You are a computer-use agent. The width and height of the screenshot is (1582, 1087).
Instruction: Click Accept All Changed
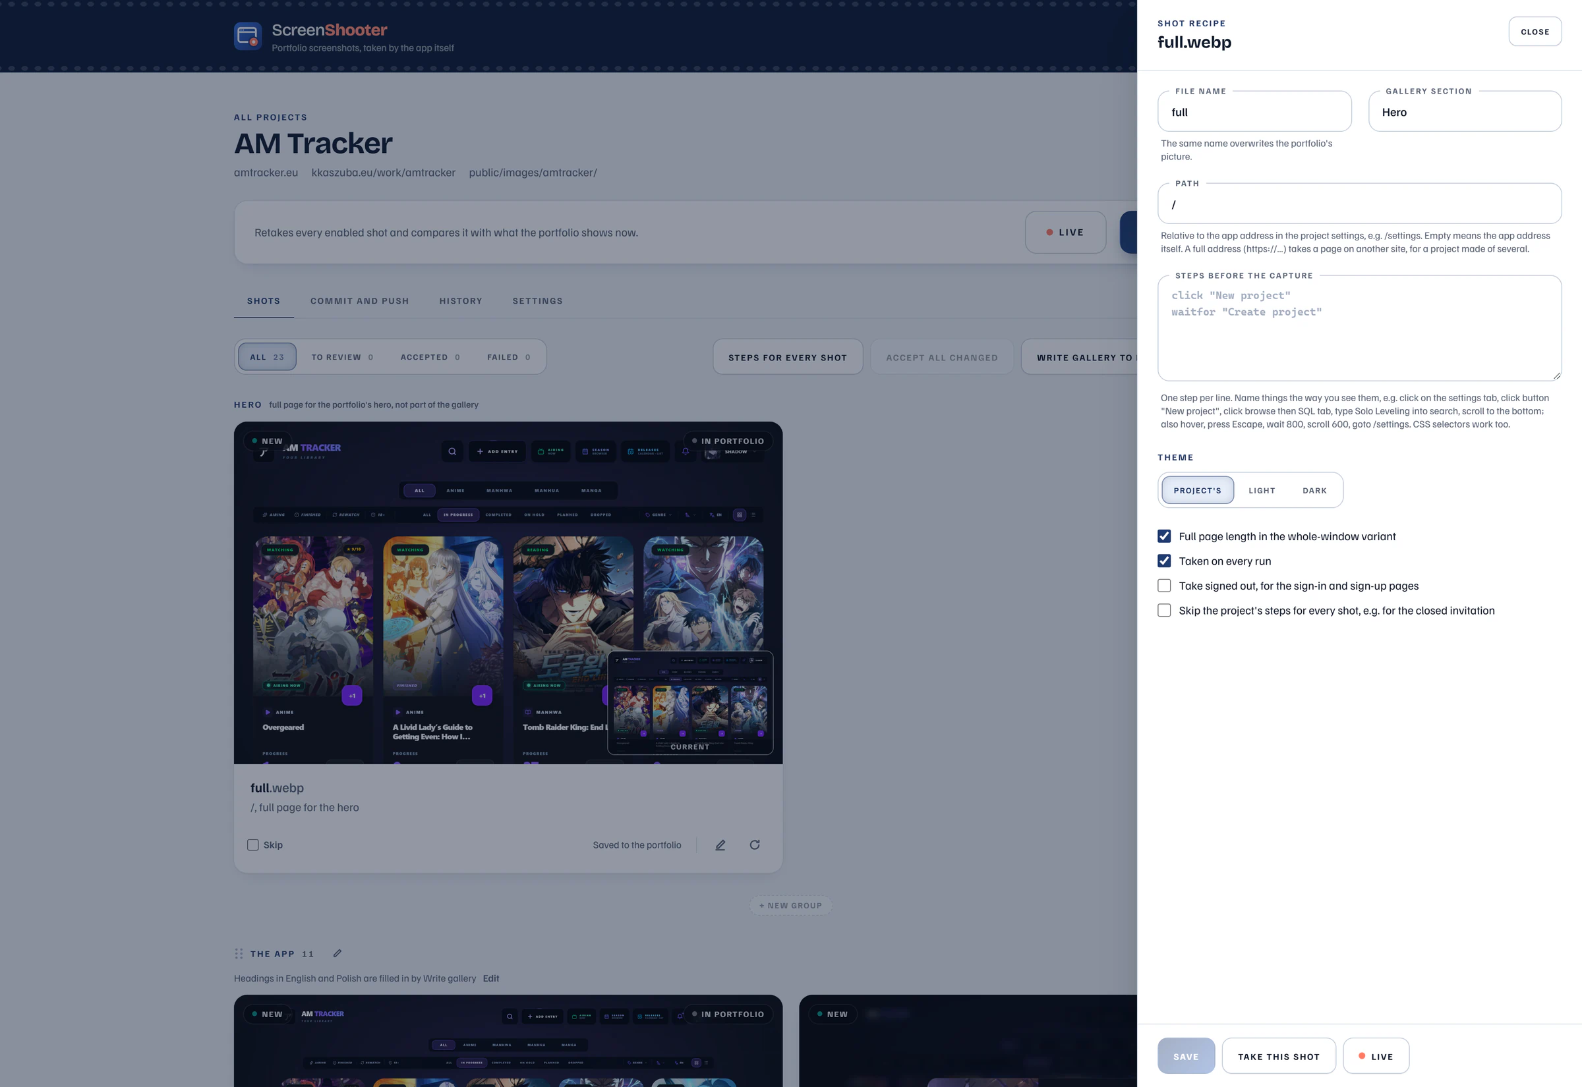pos(941,358)
